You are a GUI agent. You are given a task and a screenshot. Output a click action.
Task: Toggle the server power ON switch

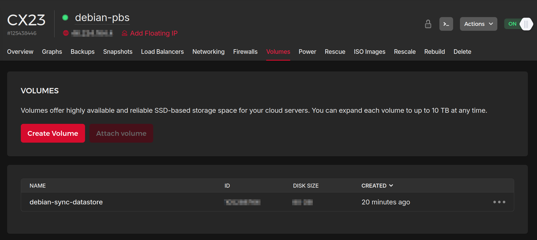[518, 24]
